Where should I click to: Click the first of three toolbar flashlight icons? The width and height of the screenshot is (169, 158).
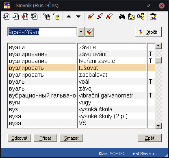coord(91,16)
